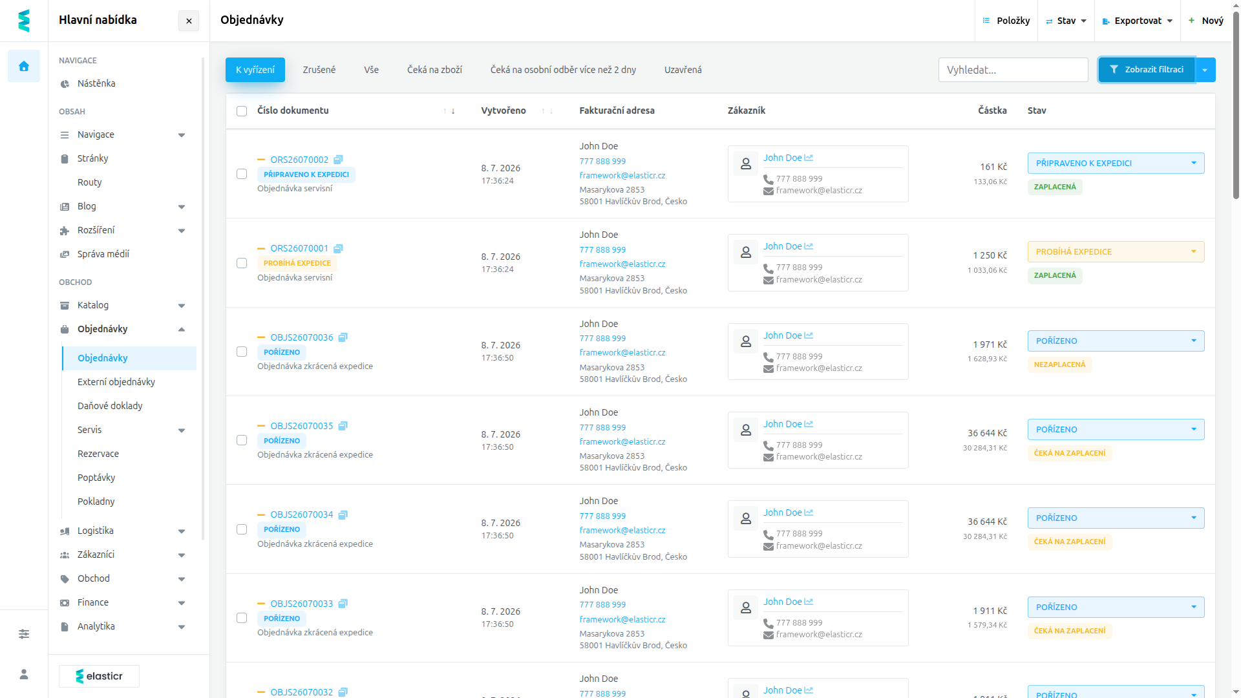Click ascending sort arrow for Číslo dokumentu
1241x698 pixels.
click(x=445, y=111)
